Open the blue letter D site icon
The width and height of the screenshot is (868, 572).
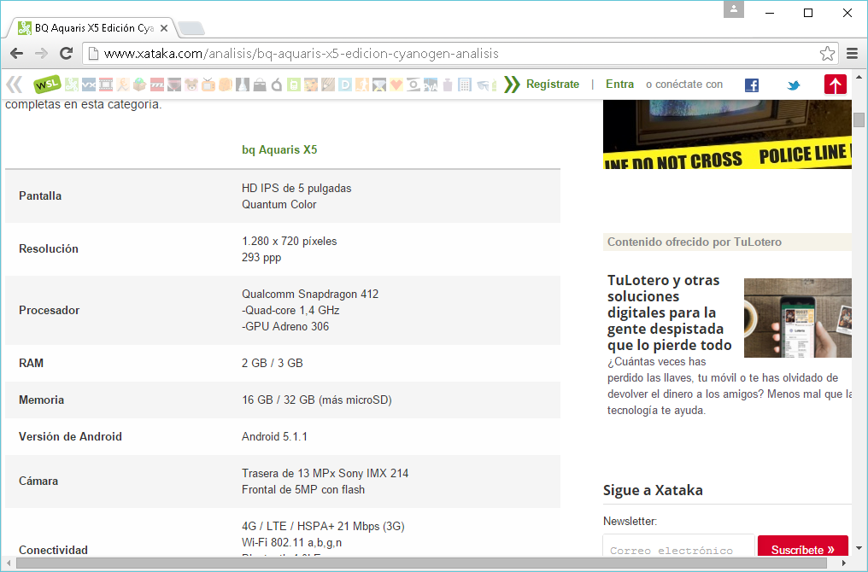pos(345,85)
